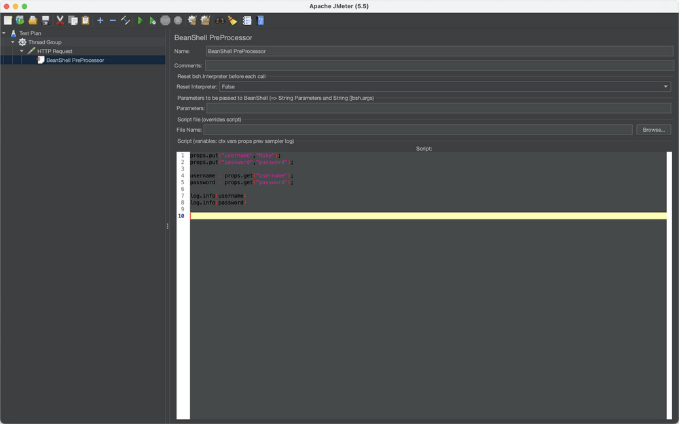The height and width of the screenshot is (424, 679).
Task: Click the Clear All double-broom icon
Action: [204, 20]
